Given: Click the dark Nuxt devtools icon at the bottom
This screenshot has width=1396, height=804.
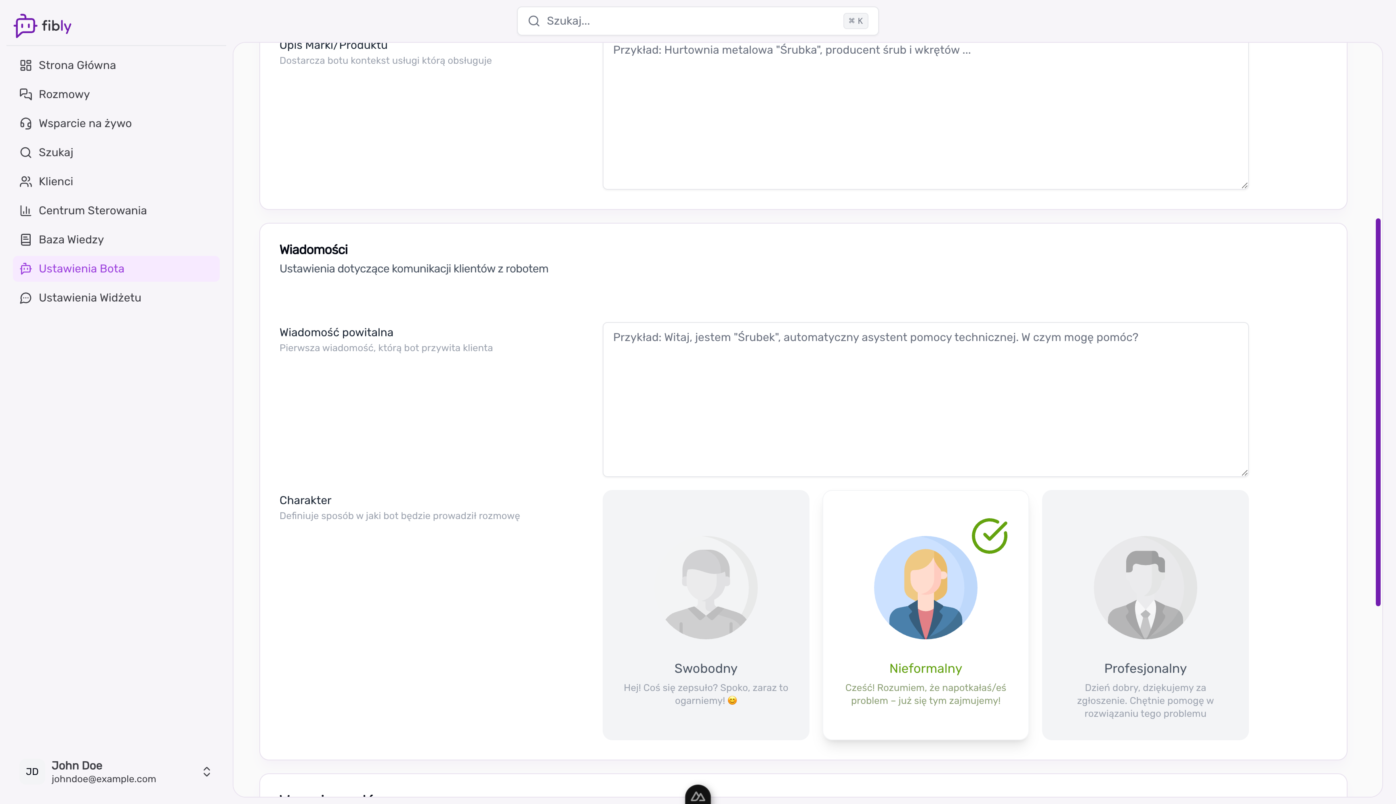Looking at the screenshot, I should point(698,795).
